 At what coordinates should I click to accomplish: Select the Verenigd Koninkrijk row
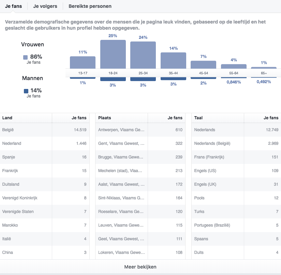(45, 198)
